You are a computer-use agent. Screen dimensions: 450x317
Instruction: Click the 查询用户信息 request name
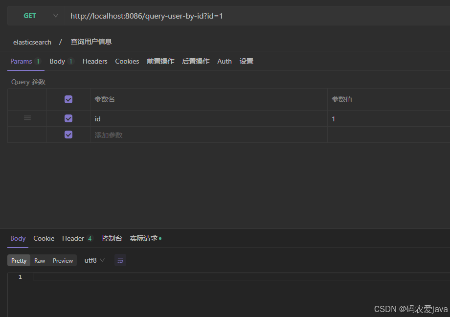[91, 42]
